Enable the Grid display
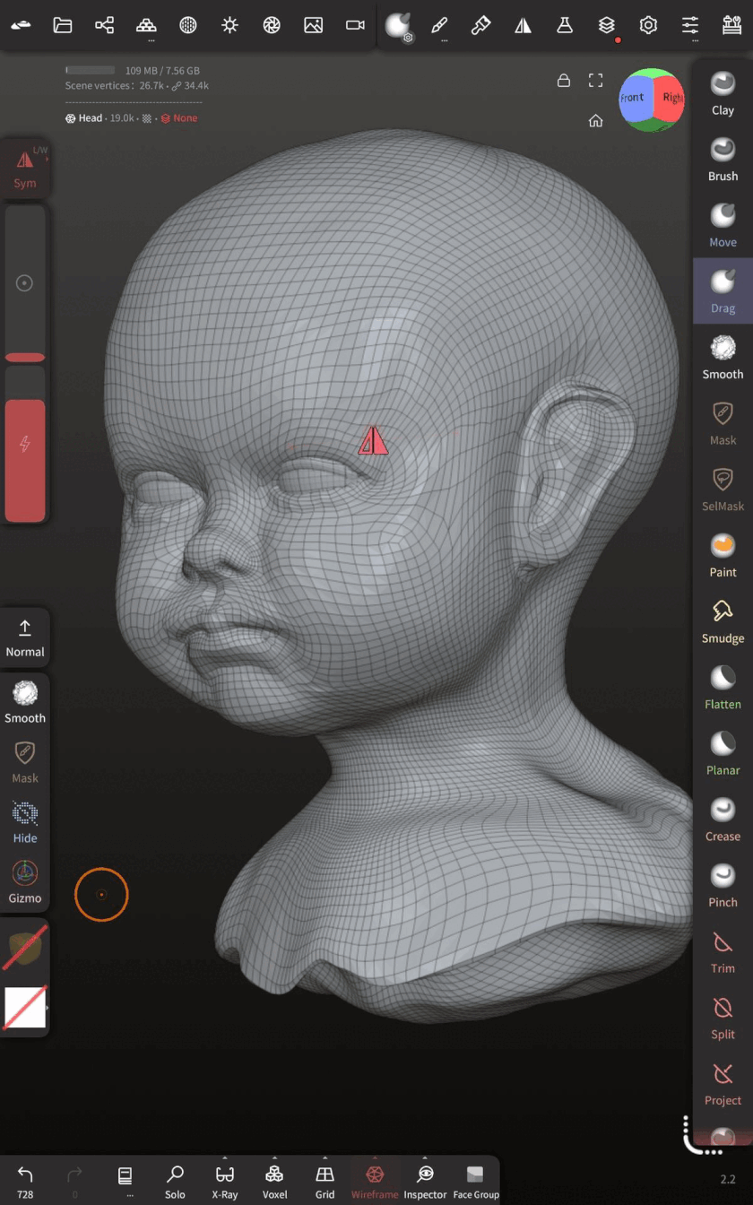This screenshot has height=1205, width=753. pyautogui.click(x=325, y=1182)
